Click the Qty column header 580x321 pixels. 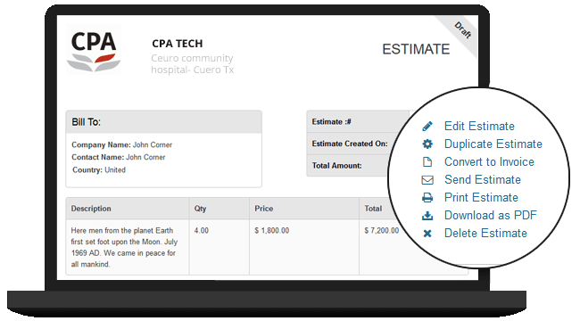[x=200, y=209]
